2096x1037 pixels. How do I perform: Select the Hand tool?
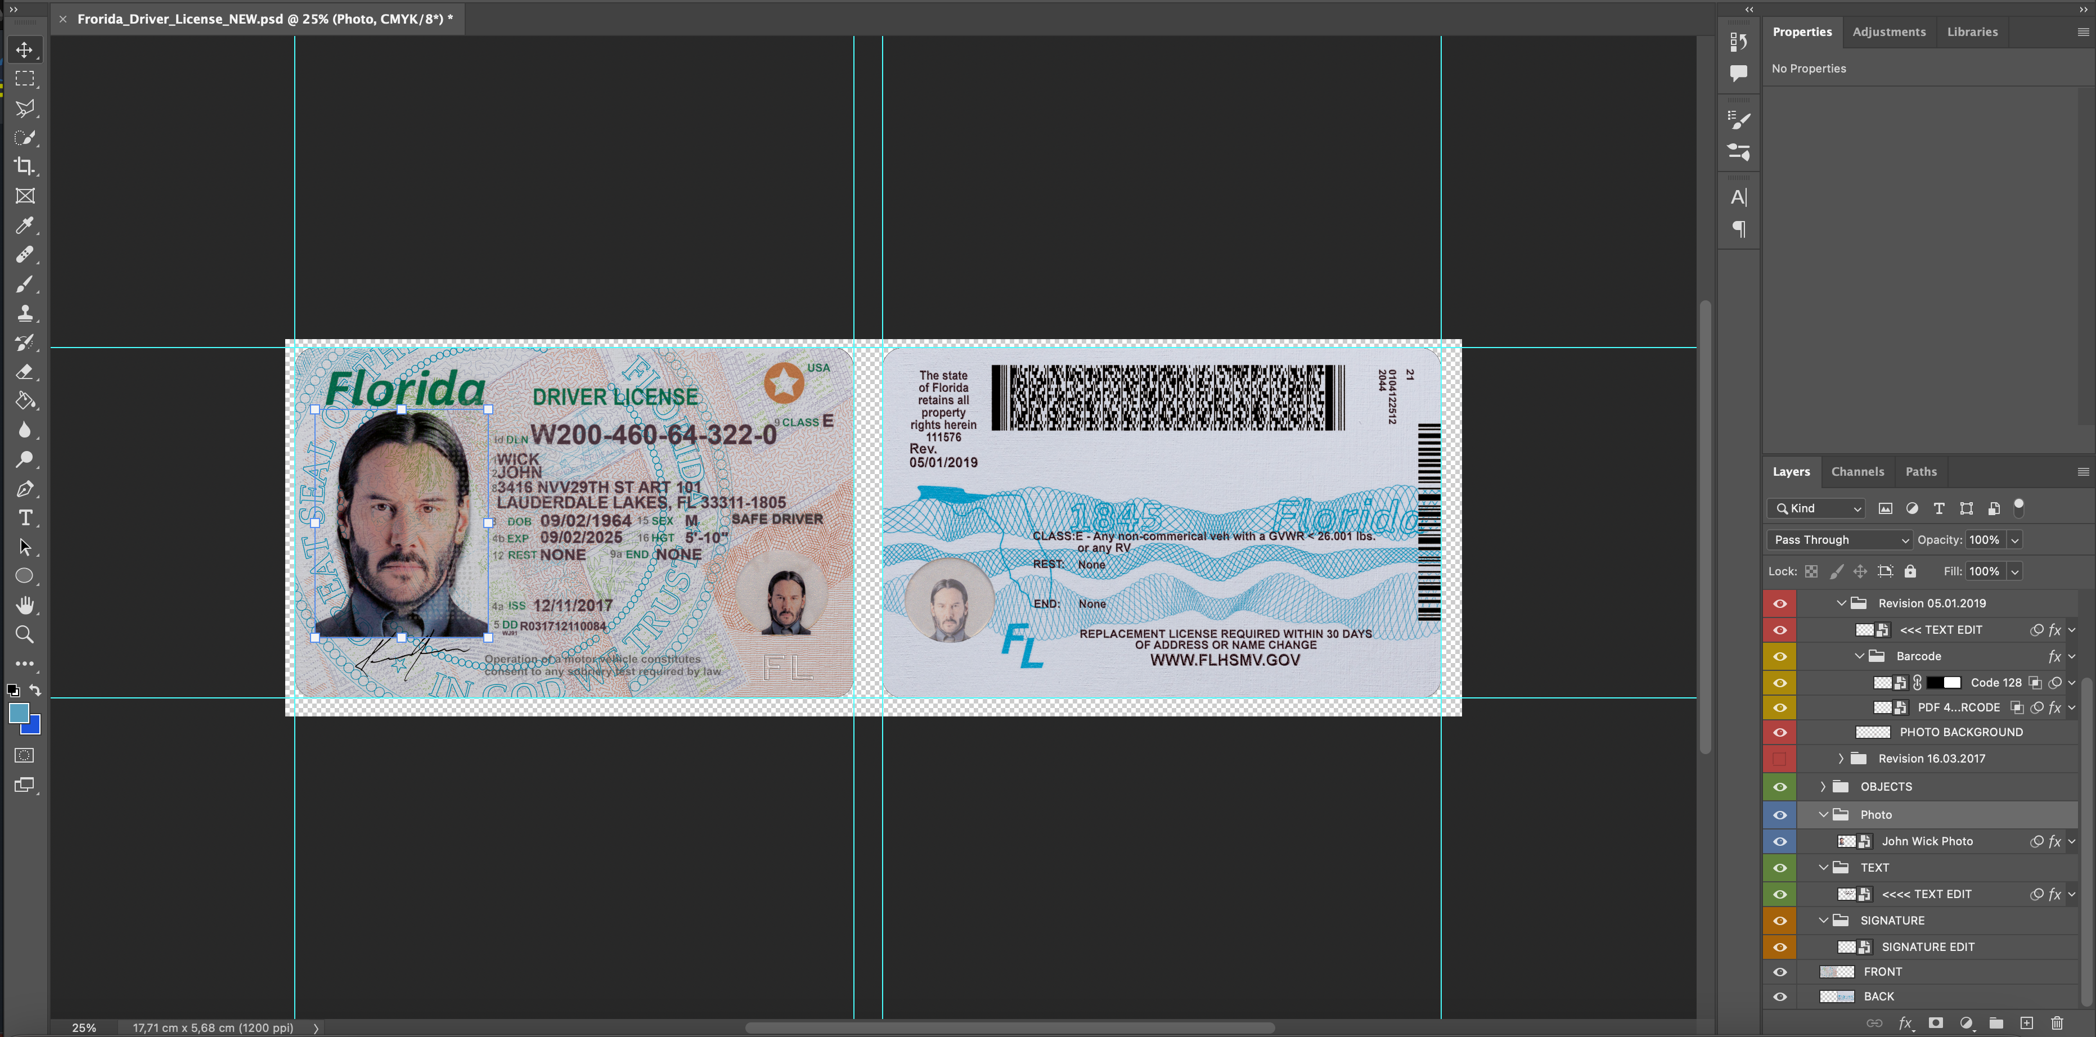tap(24, 605)
